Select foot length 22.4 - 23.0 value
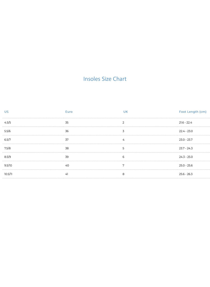Image resolution: width=210 pixels, height=287 pixels. click(x=186, y=131)
